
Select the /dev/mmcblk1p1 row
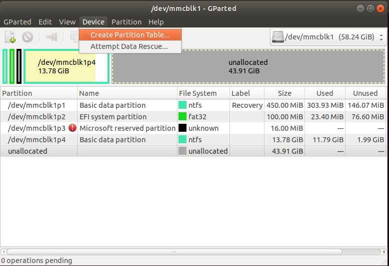pos(193,105)
